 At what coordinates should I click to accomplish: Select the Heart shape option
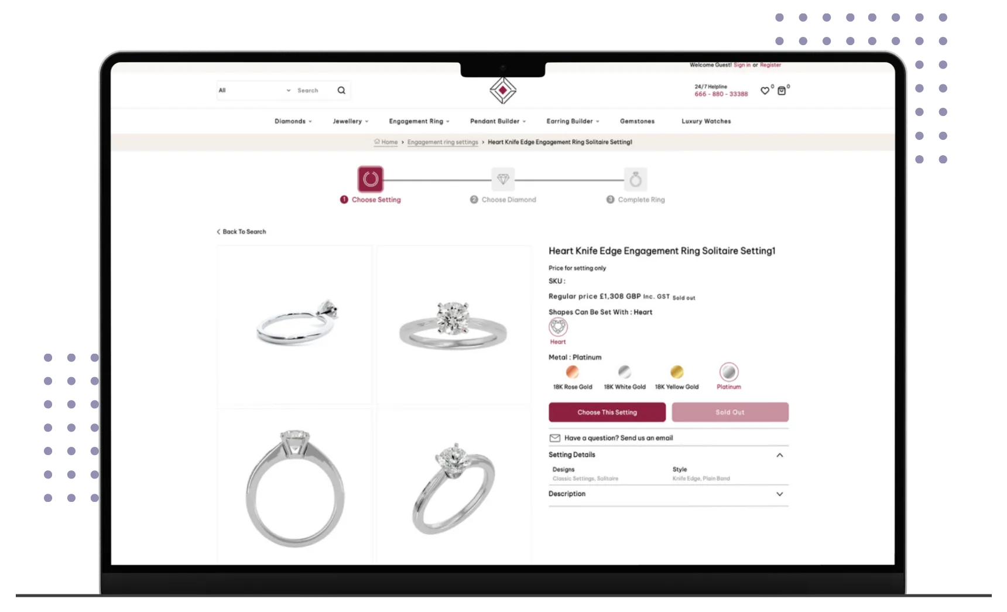click(558, 327)
